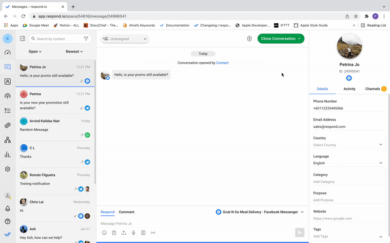
Task: Collapse the conversation list panel icon
Action: pyautogui.click(x=22, y=38)
